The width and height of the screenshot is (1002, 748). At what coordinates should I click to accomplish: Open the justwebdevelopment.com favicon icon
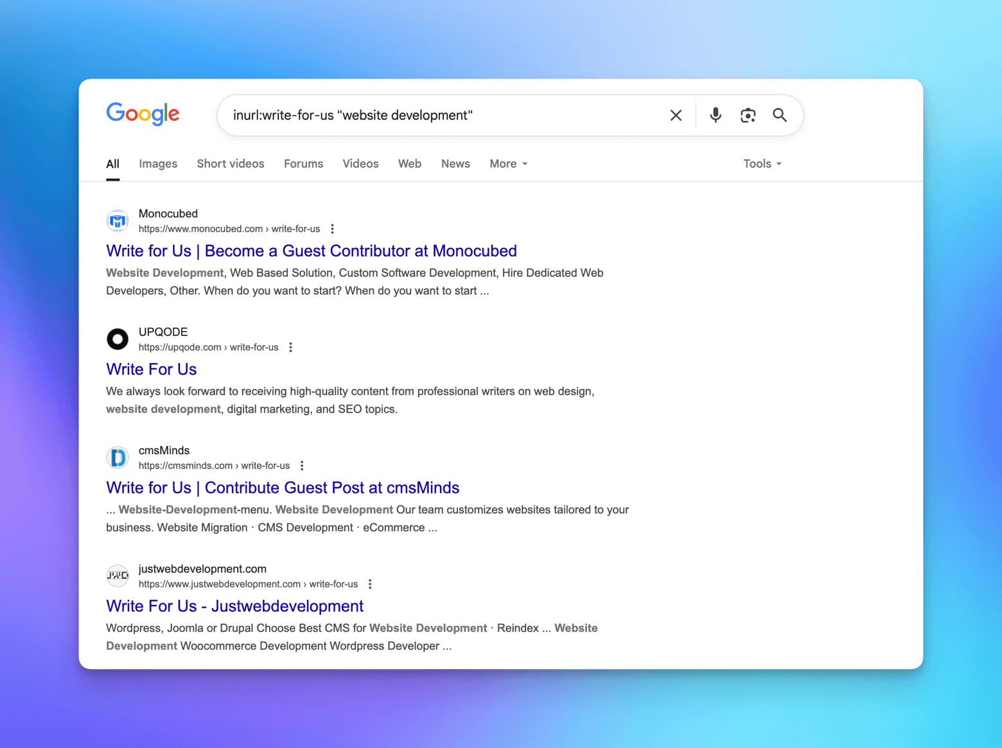click(x=118, y=576)
